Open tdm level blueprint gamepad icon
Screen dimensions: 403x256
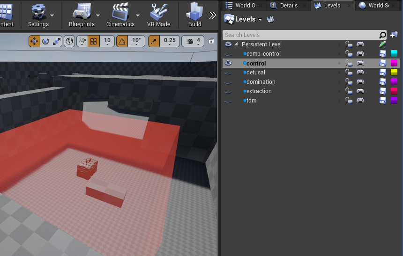click(360, 101)
